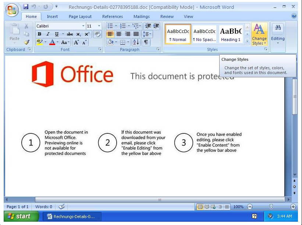Click Grow Font icon
The width and height of the screenshot is (302, 225).
[76, 42]
